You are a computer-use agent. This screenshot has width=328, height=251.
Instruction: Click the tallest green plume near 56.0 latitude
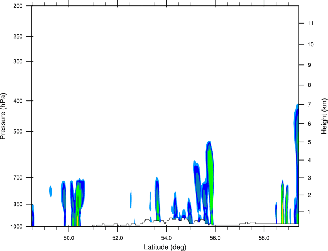(x=210, y=182)
